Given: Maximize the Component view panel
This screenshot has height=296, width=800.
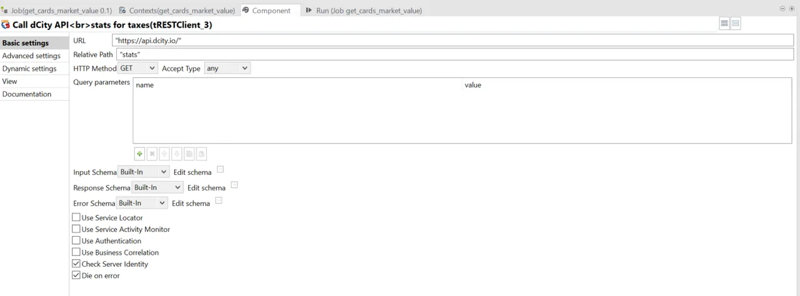Looking at the screenshot, I should tap(792, 8).
